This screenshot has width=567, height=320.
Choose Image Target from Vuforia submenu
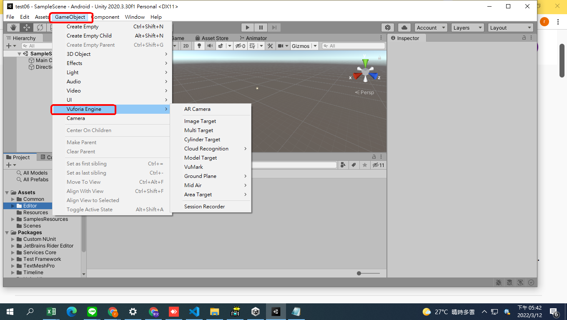[211, 121]
